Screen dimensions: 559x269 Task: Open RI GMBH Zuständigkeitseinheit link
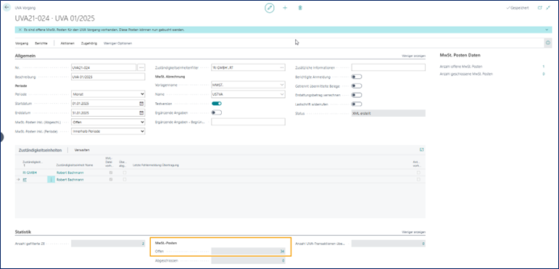(x=30, y=173)
